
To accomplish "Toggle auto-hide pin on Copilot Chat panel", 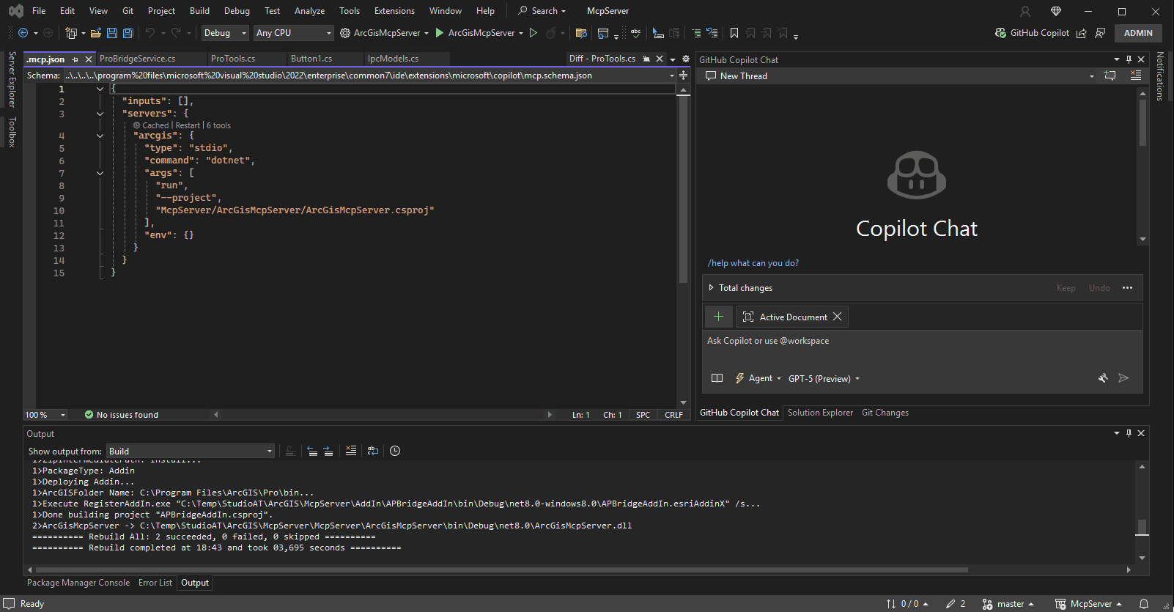I will 1129,59.
